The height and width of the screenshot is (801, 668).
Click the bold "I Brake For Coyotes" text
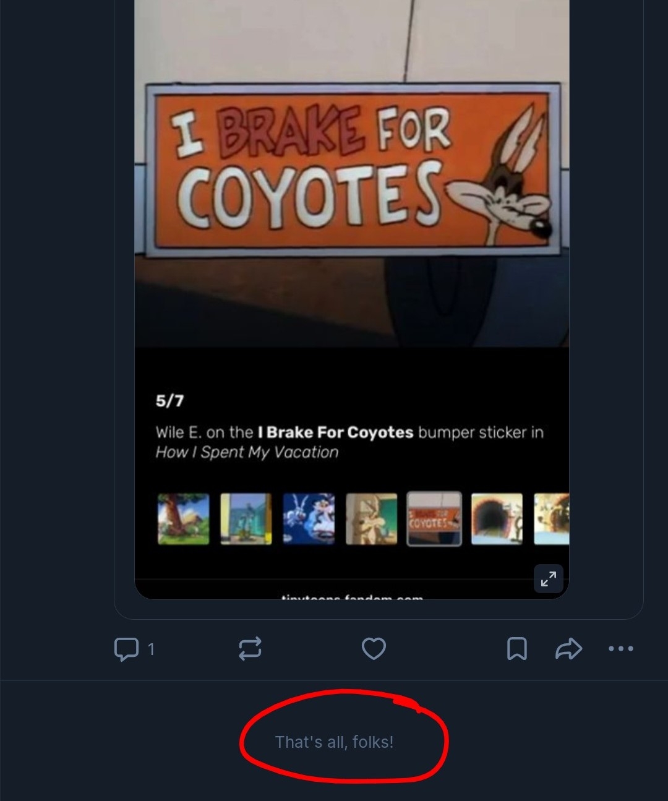tap(335, 432)
